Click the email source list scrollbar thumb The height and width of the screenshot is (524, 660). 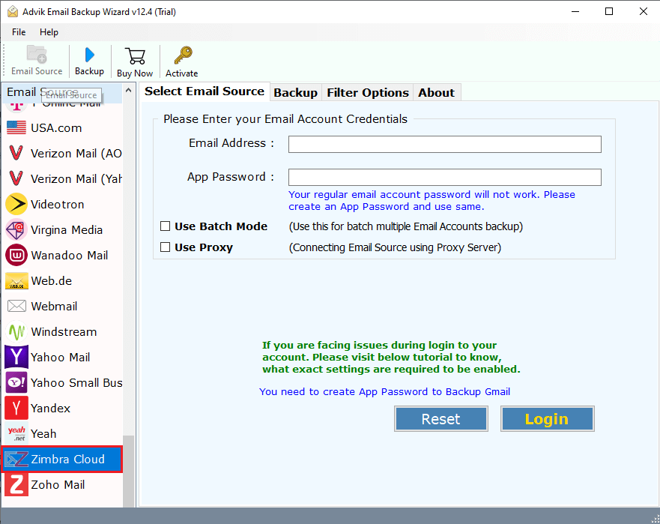pyautogui.click(x=128, y=471)
